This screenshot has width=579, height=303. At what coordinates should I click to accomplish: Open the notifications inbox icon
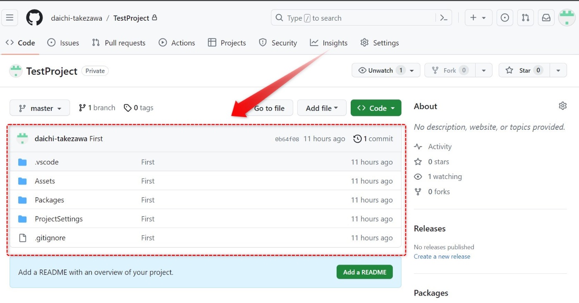[x=546, y=18]
